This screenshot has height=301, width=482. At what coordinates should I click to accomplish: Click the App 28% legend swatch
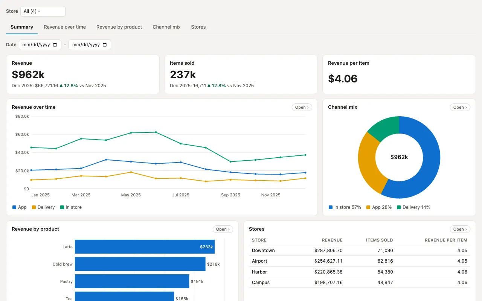point(368,207)
